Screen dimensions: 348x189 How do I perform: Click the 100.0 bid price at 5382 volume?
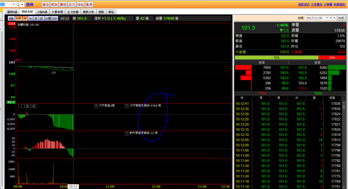[x=284, y=78]
